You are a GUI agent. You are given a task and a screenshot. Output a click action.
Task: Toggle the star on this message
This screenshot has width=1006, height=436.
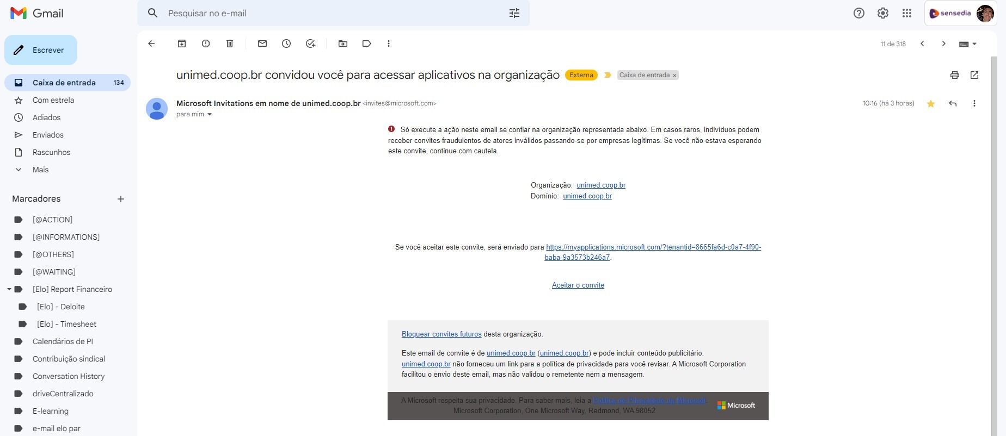(931, 103)
